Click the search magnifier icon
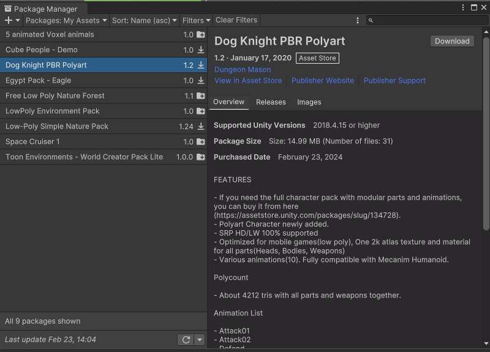Viewport: 490px width, 352px height. click(371, 20)
